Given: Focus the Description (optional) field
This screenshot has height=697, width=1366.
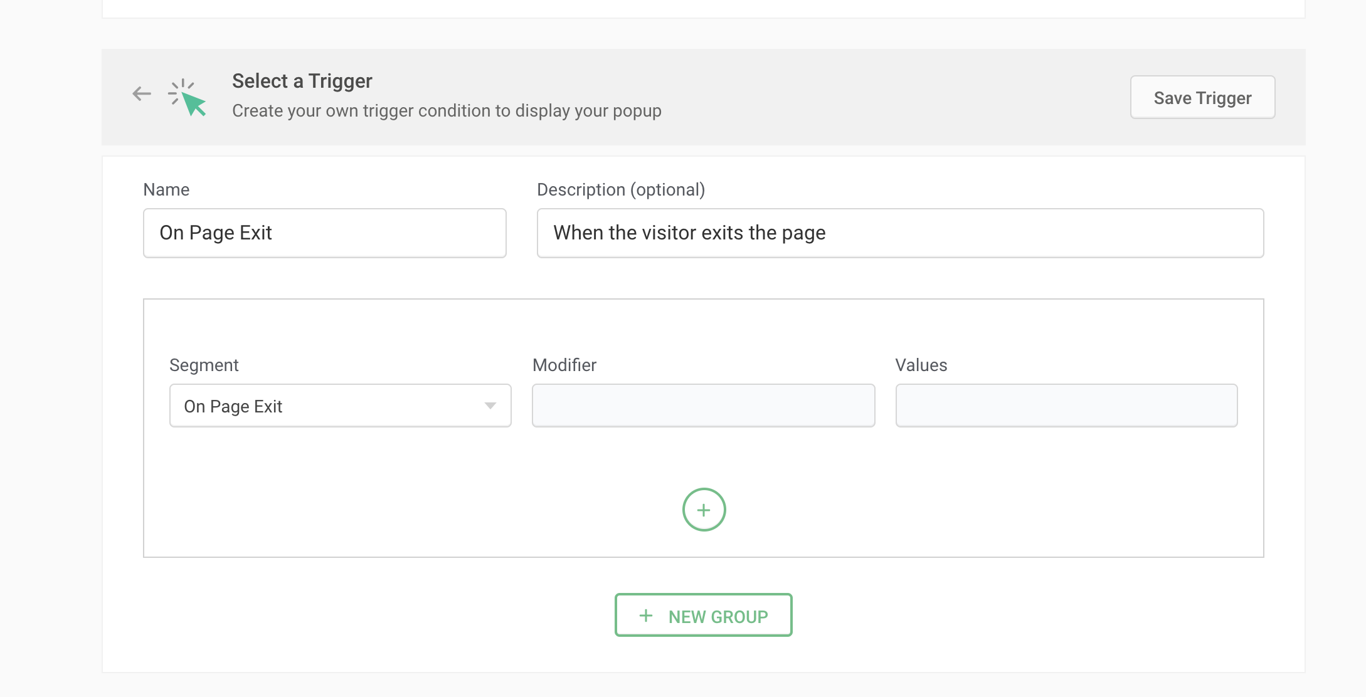Looking at the screenshot, I should 900,233.
